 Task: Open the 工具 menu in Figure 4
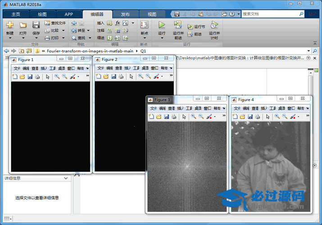point(272,108)
